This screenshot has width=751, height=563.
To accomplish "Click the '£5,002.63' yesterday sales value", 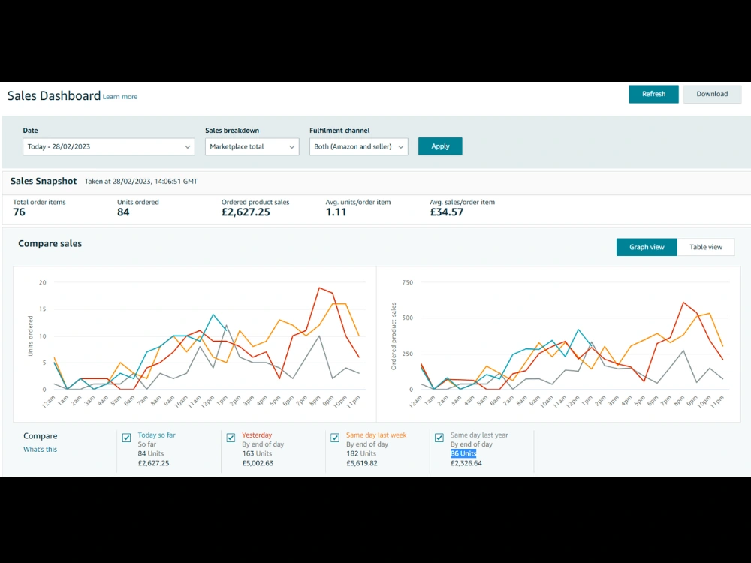I will (258, 463).
